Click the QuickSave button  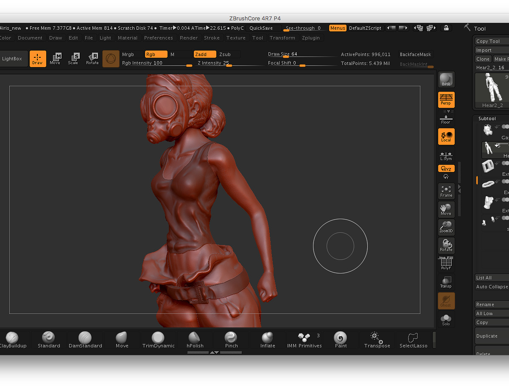pyautogui.click(x=263, y=28)
